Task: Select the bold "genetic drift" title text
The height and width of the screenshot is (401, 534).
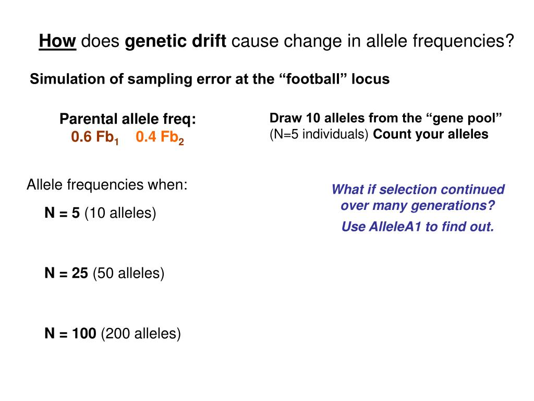Action: click(x=175, y=42)
